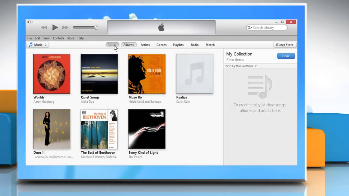Switch to the Albums tab
Image resolution: width=349 pixels, height=196 pixels.
click(x=128, y=45)
